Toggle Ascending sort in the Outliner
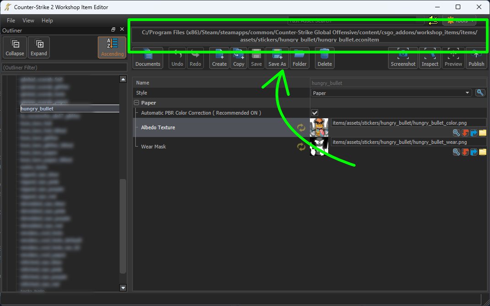Viewport: 490px width, 306px height. click(x=112, y=47)
